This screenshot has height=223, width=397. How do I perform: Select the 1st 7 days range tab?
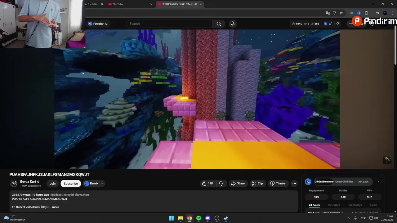334,205
